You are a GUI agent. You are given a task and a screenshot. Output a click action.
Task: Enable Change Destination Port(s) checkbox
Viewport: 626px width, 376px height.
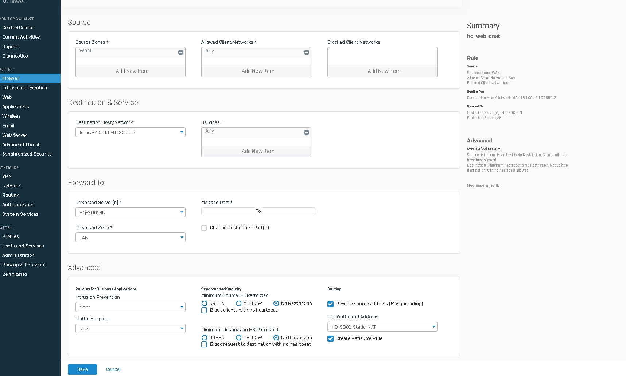(204, 228)
